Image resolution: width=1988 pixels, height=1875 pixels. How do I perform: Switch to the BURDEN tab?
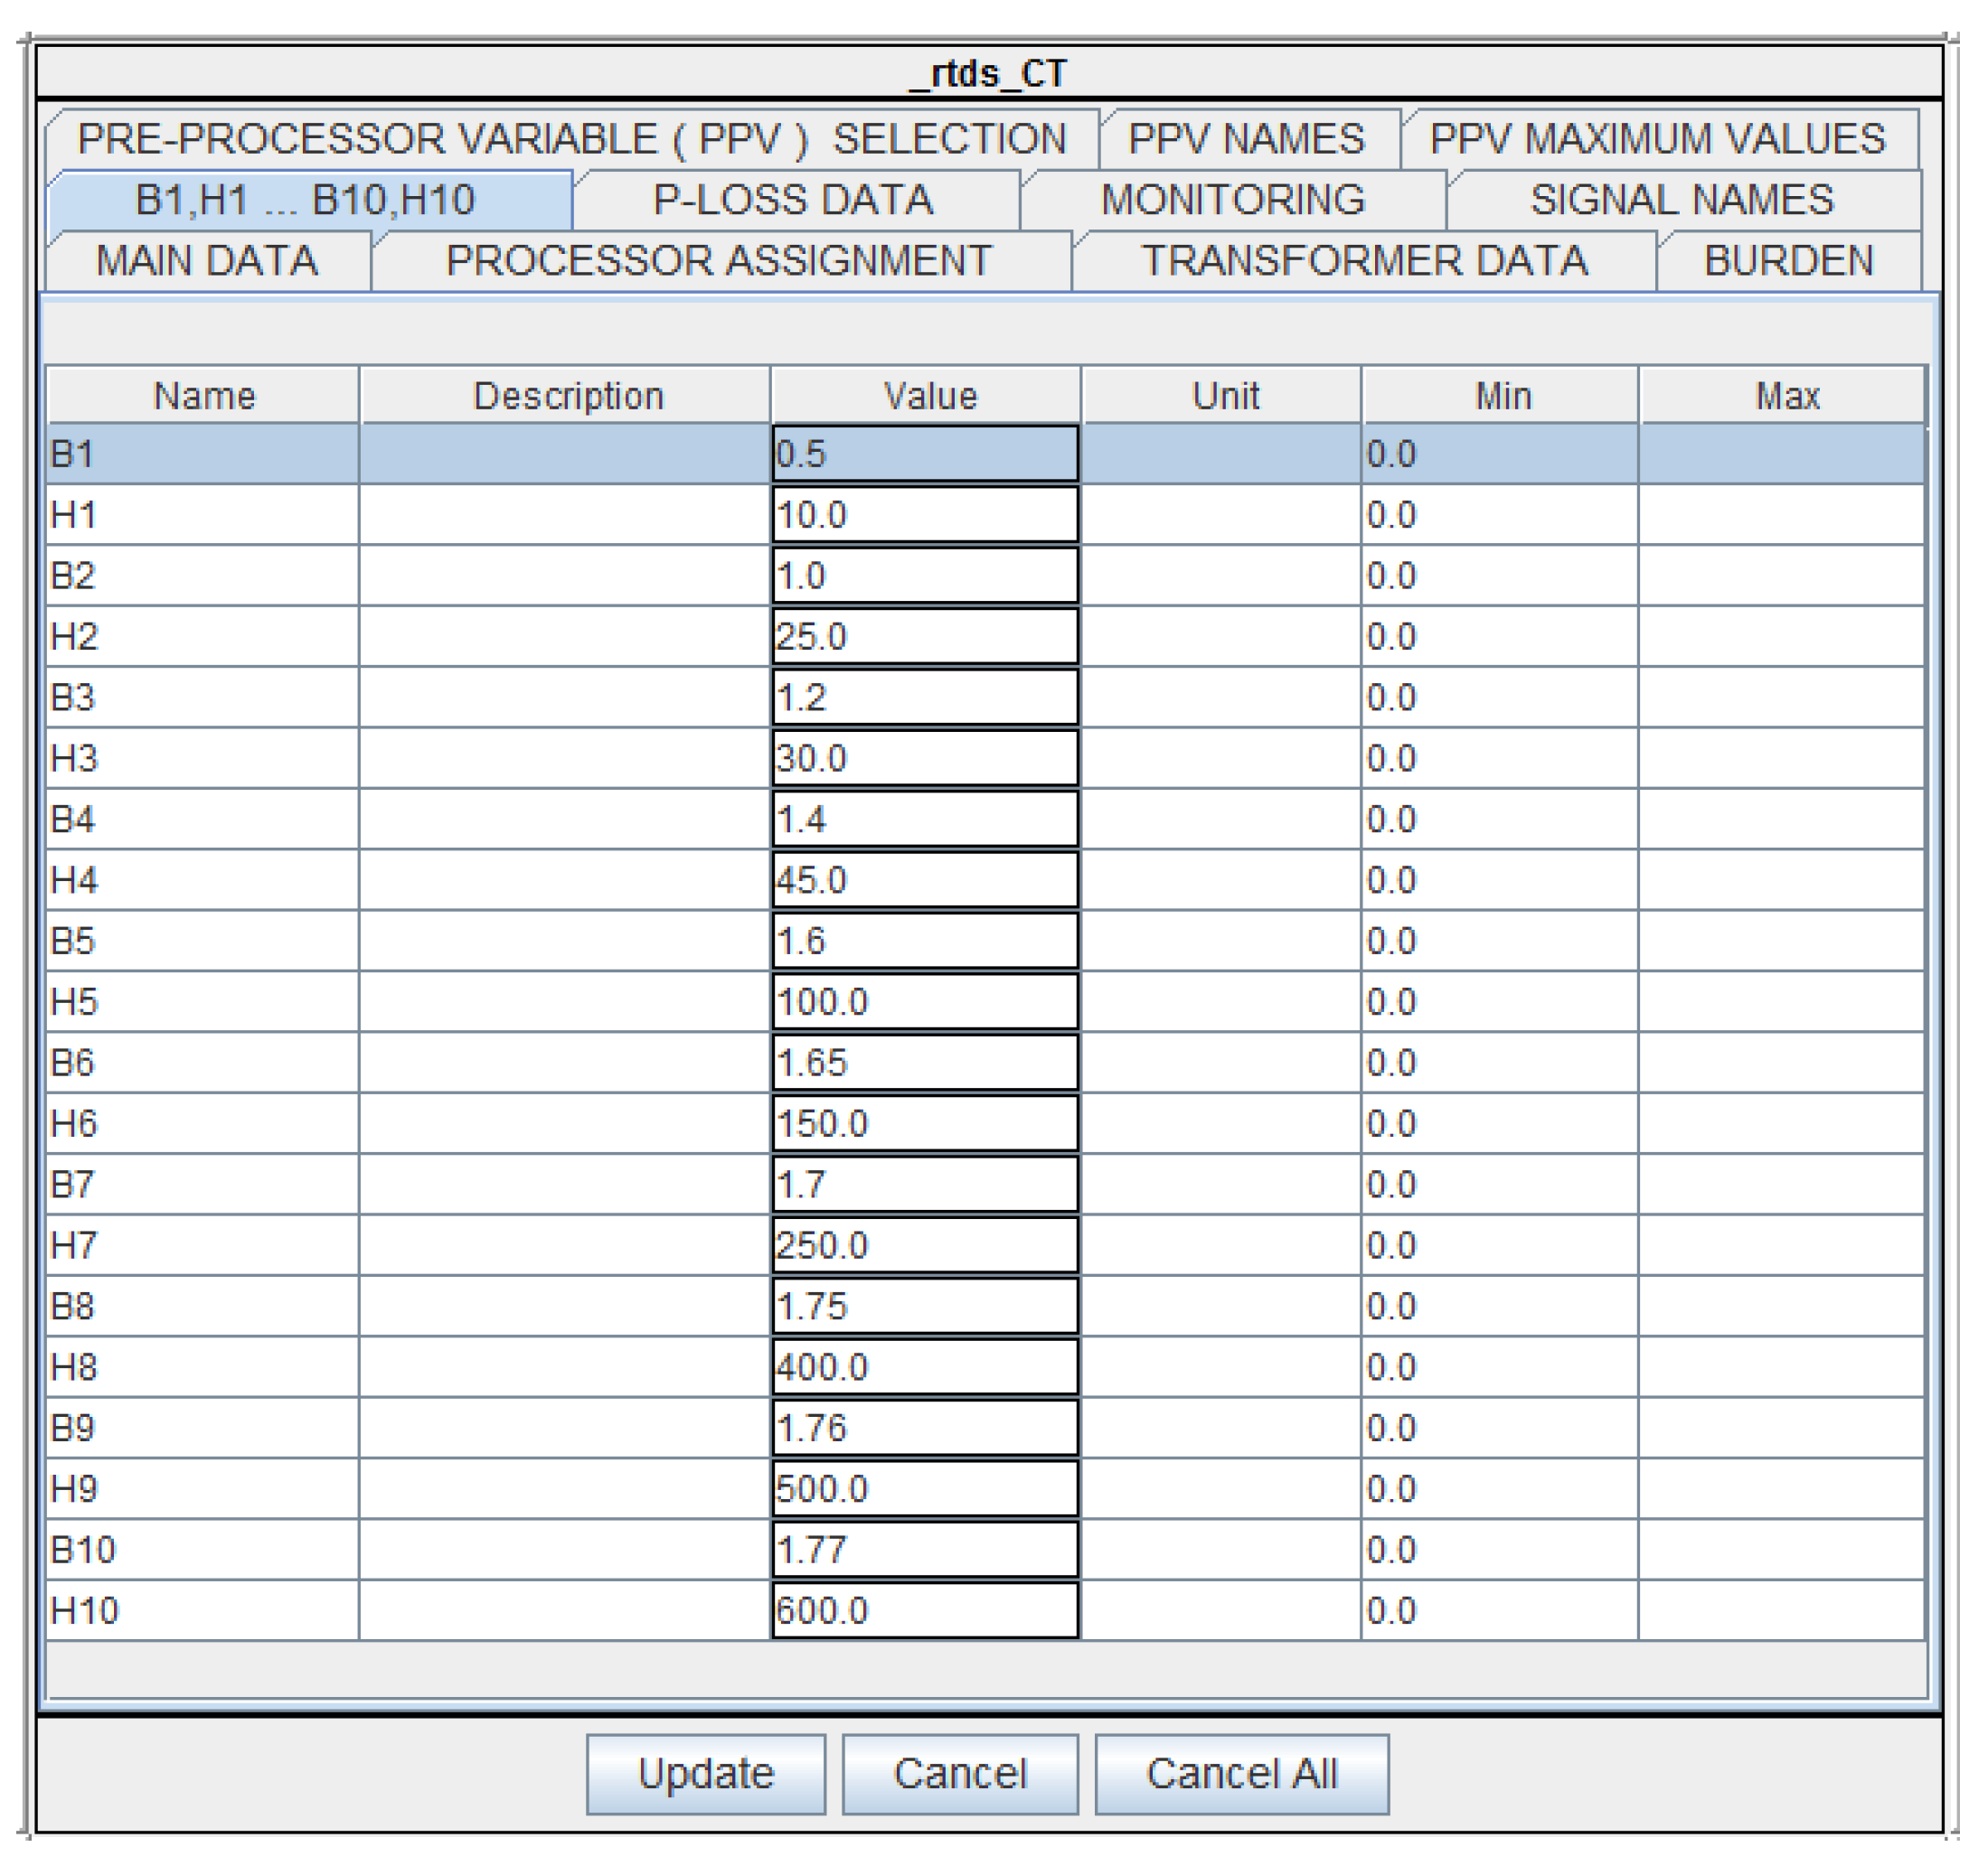click(x=1790, y=261)
